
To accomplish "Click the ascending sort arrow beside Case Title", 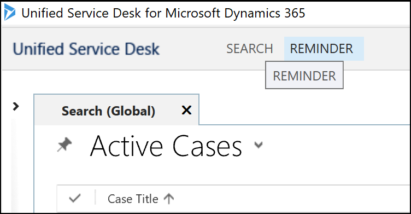I will point(168,199).
